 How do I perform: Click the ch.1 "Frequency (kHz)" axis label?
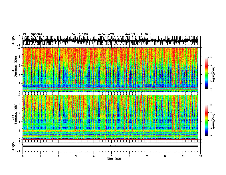pyautogui.click(x=16, y=66)
